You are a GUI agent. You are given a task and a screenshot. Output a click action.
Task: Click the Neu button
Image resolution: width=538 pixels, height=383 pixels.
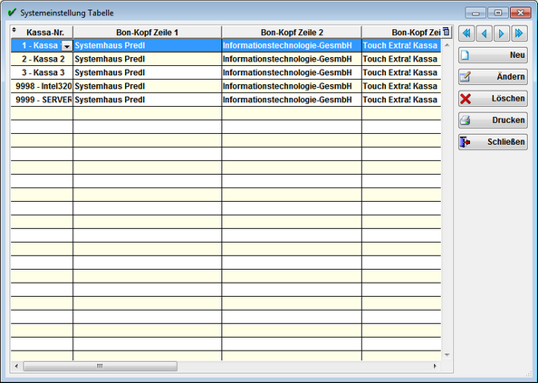click(493, 55)
